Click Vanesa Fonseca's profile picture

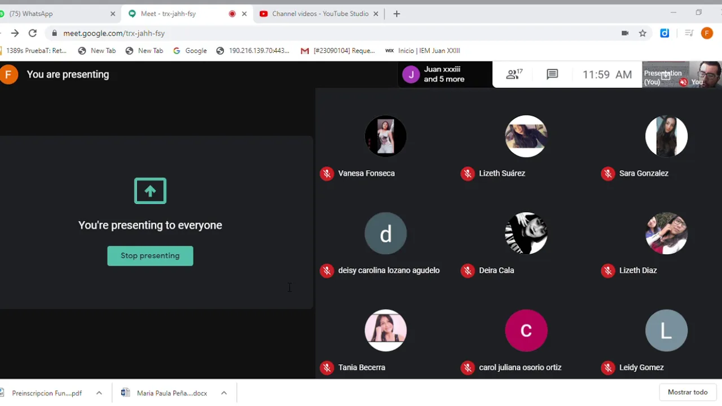pos(386,136)
